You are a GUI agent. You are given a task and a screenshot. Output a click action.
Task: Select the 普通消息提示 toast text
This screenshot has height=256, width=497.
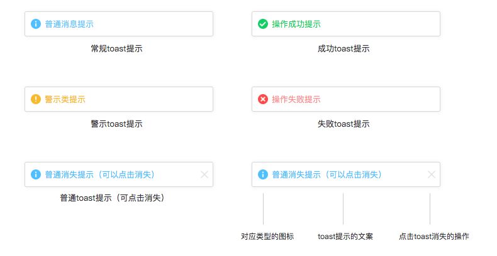tap(69, 24)
